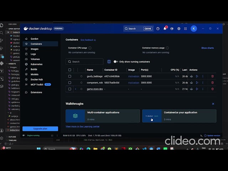
Task: Click Update version link
Action: [212, 135]
